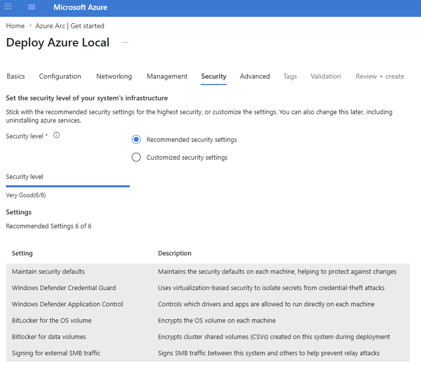Switch to the Advanced tab
The height and width of the screenshot is (374, 421).
pos(255,76)
